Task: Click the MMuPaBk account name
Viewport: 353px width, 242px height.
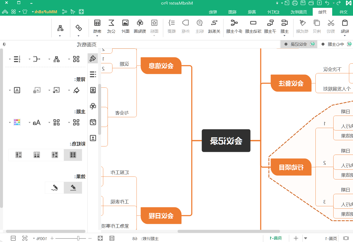Action: pyautogui.click(x=46, y=12)
